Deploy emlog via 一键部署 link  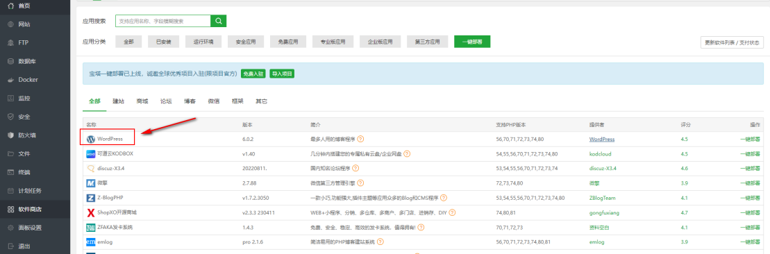(x=750, y=242)
